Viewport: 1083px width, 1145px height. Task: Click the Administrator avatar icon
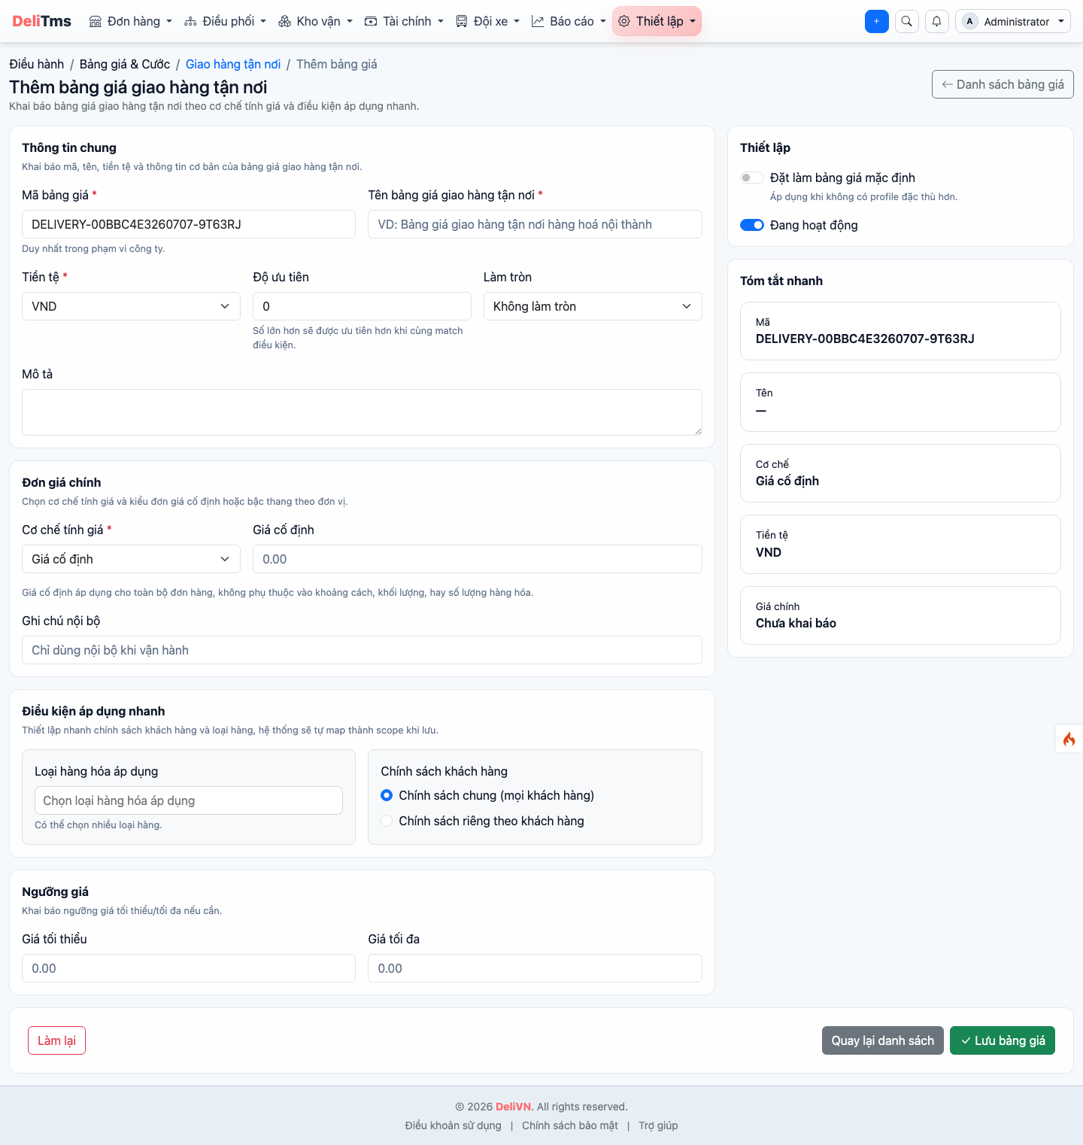click(970, 21)
